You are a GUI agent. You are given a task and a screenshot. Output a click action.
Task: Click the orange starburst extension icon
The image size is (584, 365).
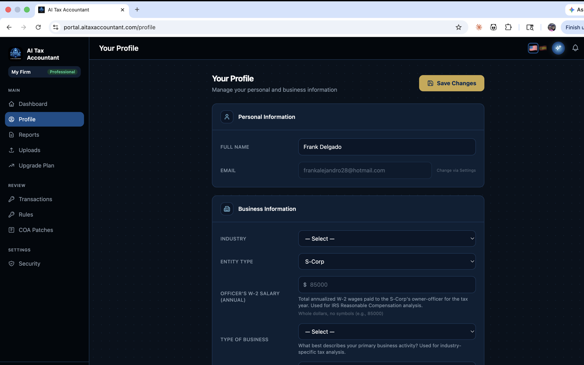(479, 27)
